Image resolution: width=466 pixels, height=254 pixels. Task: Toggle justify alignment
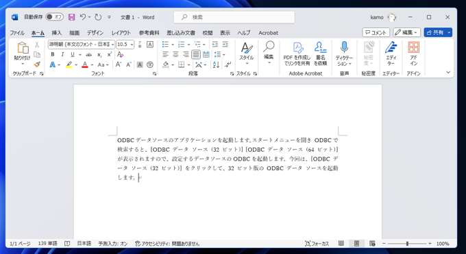click(196, 54)
